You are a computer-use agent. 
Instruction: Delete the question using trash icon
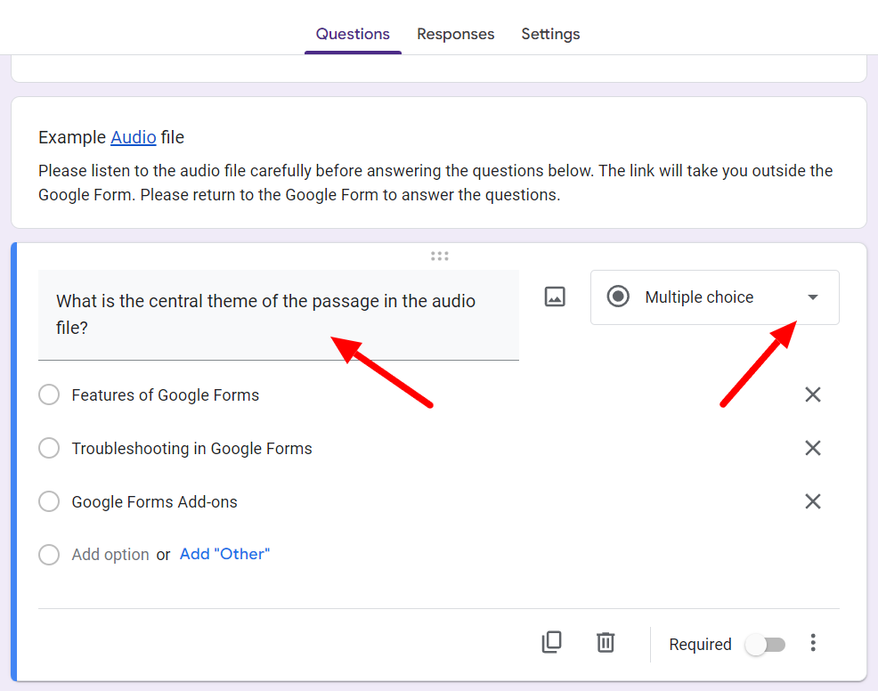pyautogui.click(x=606, y=642)
